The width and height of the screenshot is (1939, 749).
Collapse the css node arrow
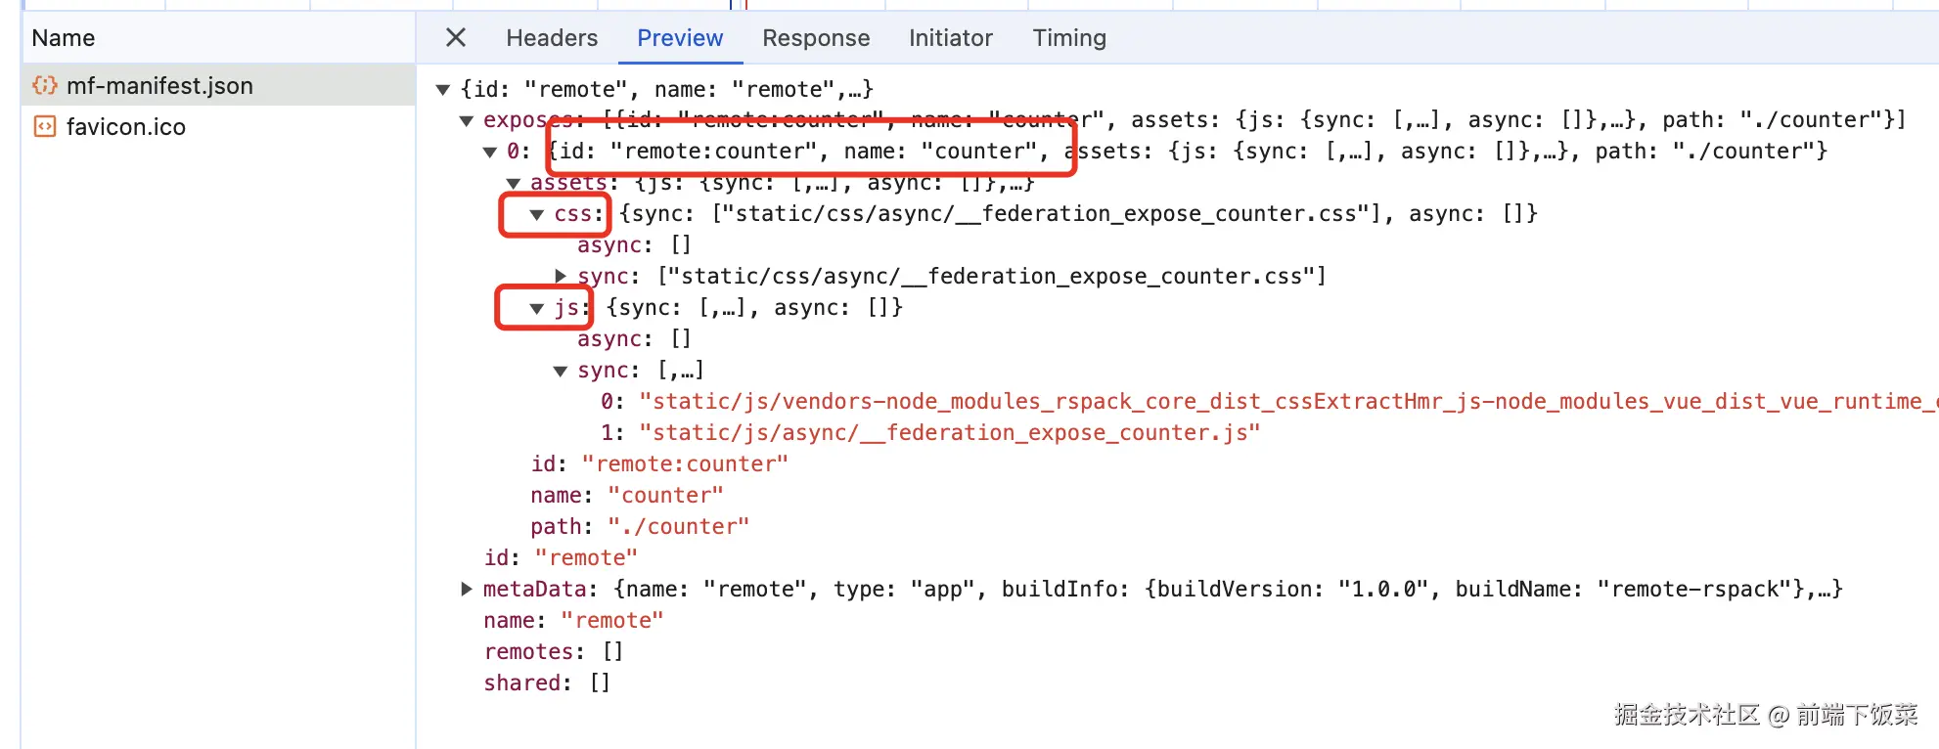537,215
